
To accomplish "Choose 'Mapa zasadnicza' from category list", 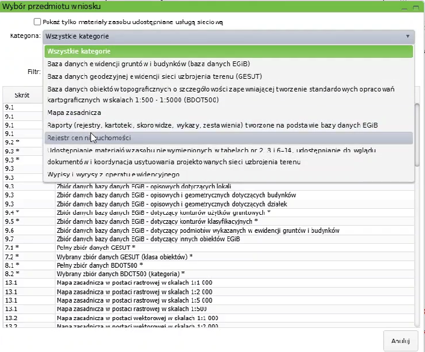I will pos(74,112).
